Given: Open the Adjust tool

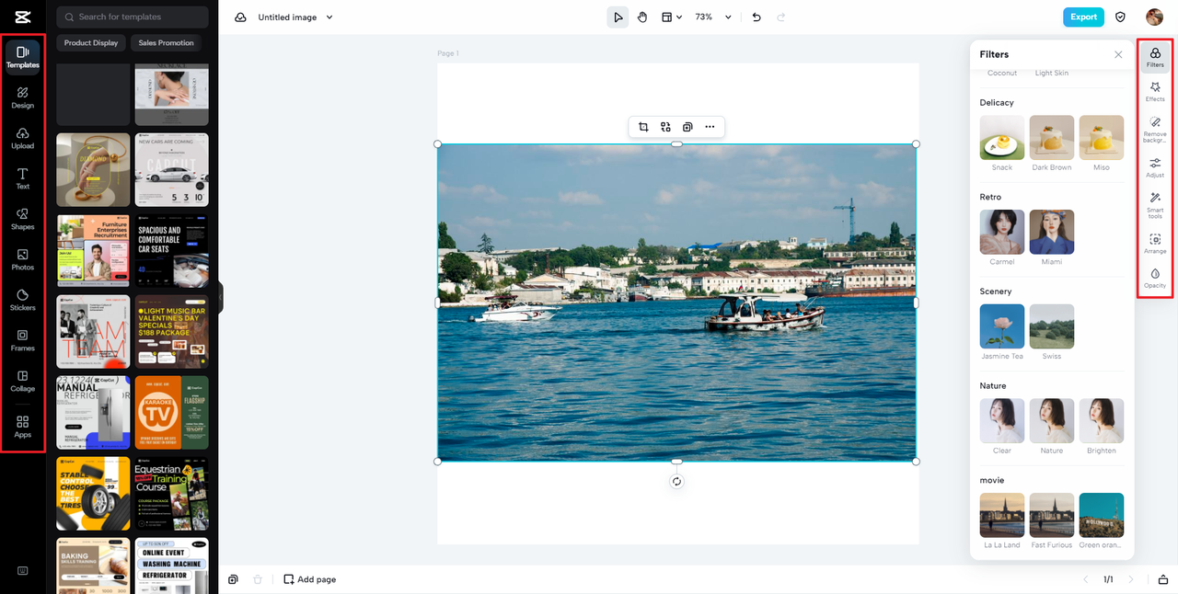Looking at the screenshot, I should click(x=1155, y=166).
